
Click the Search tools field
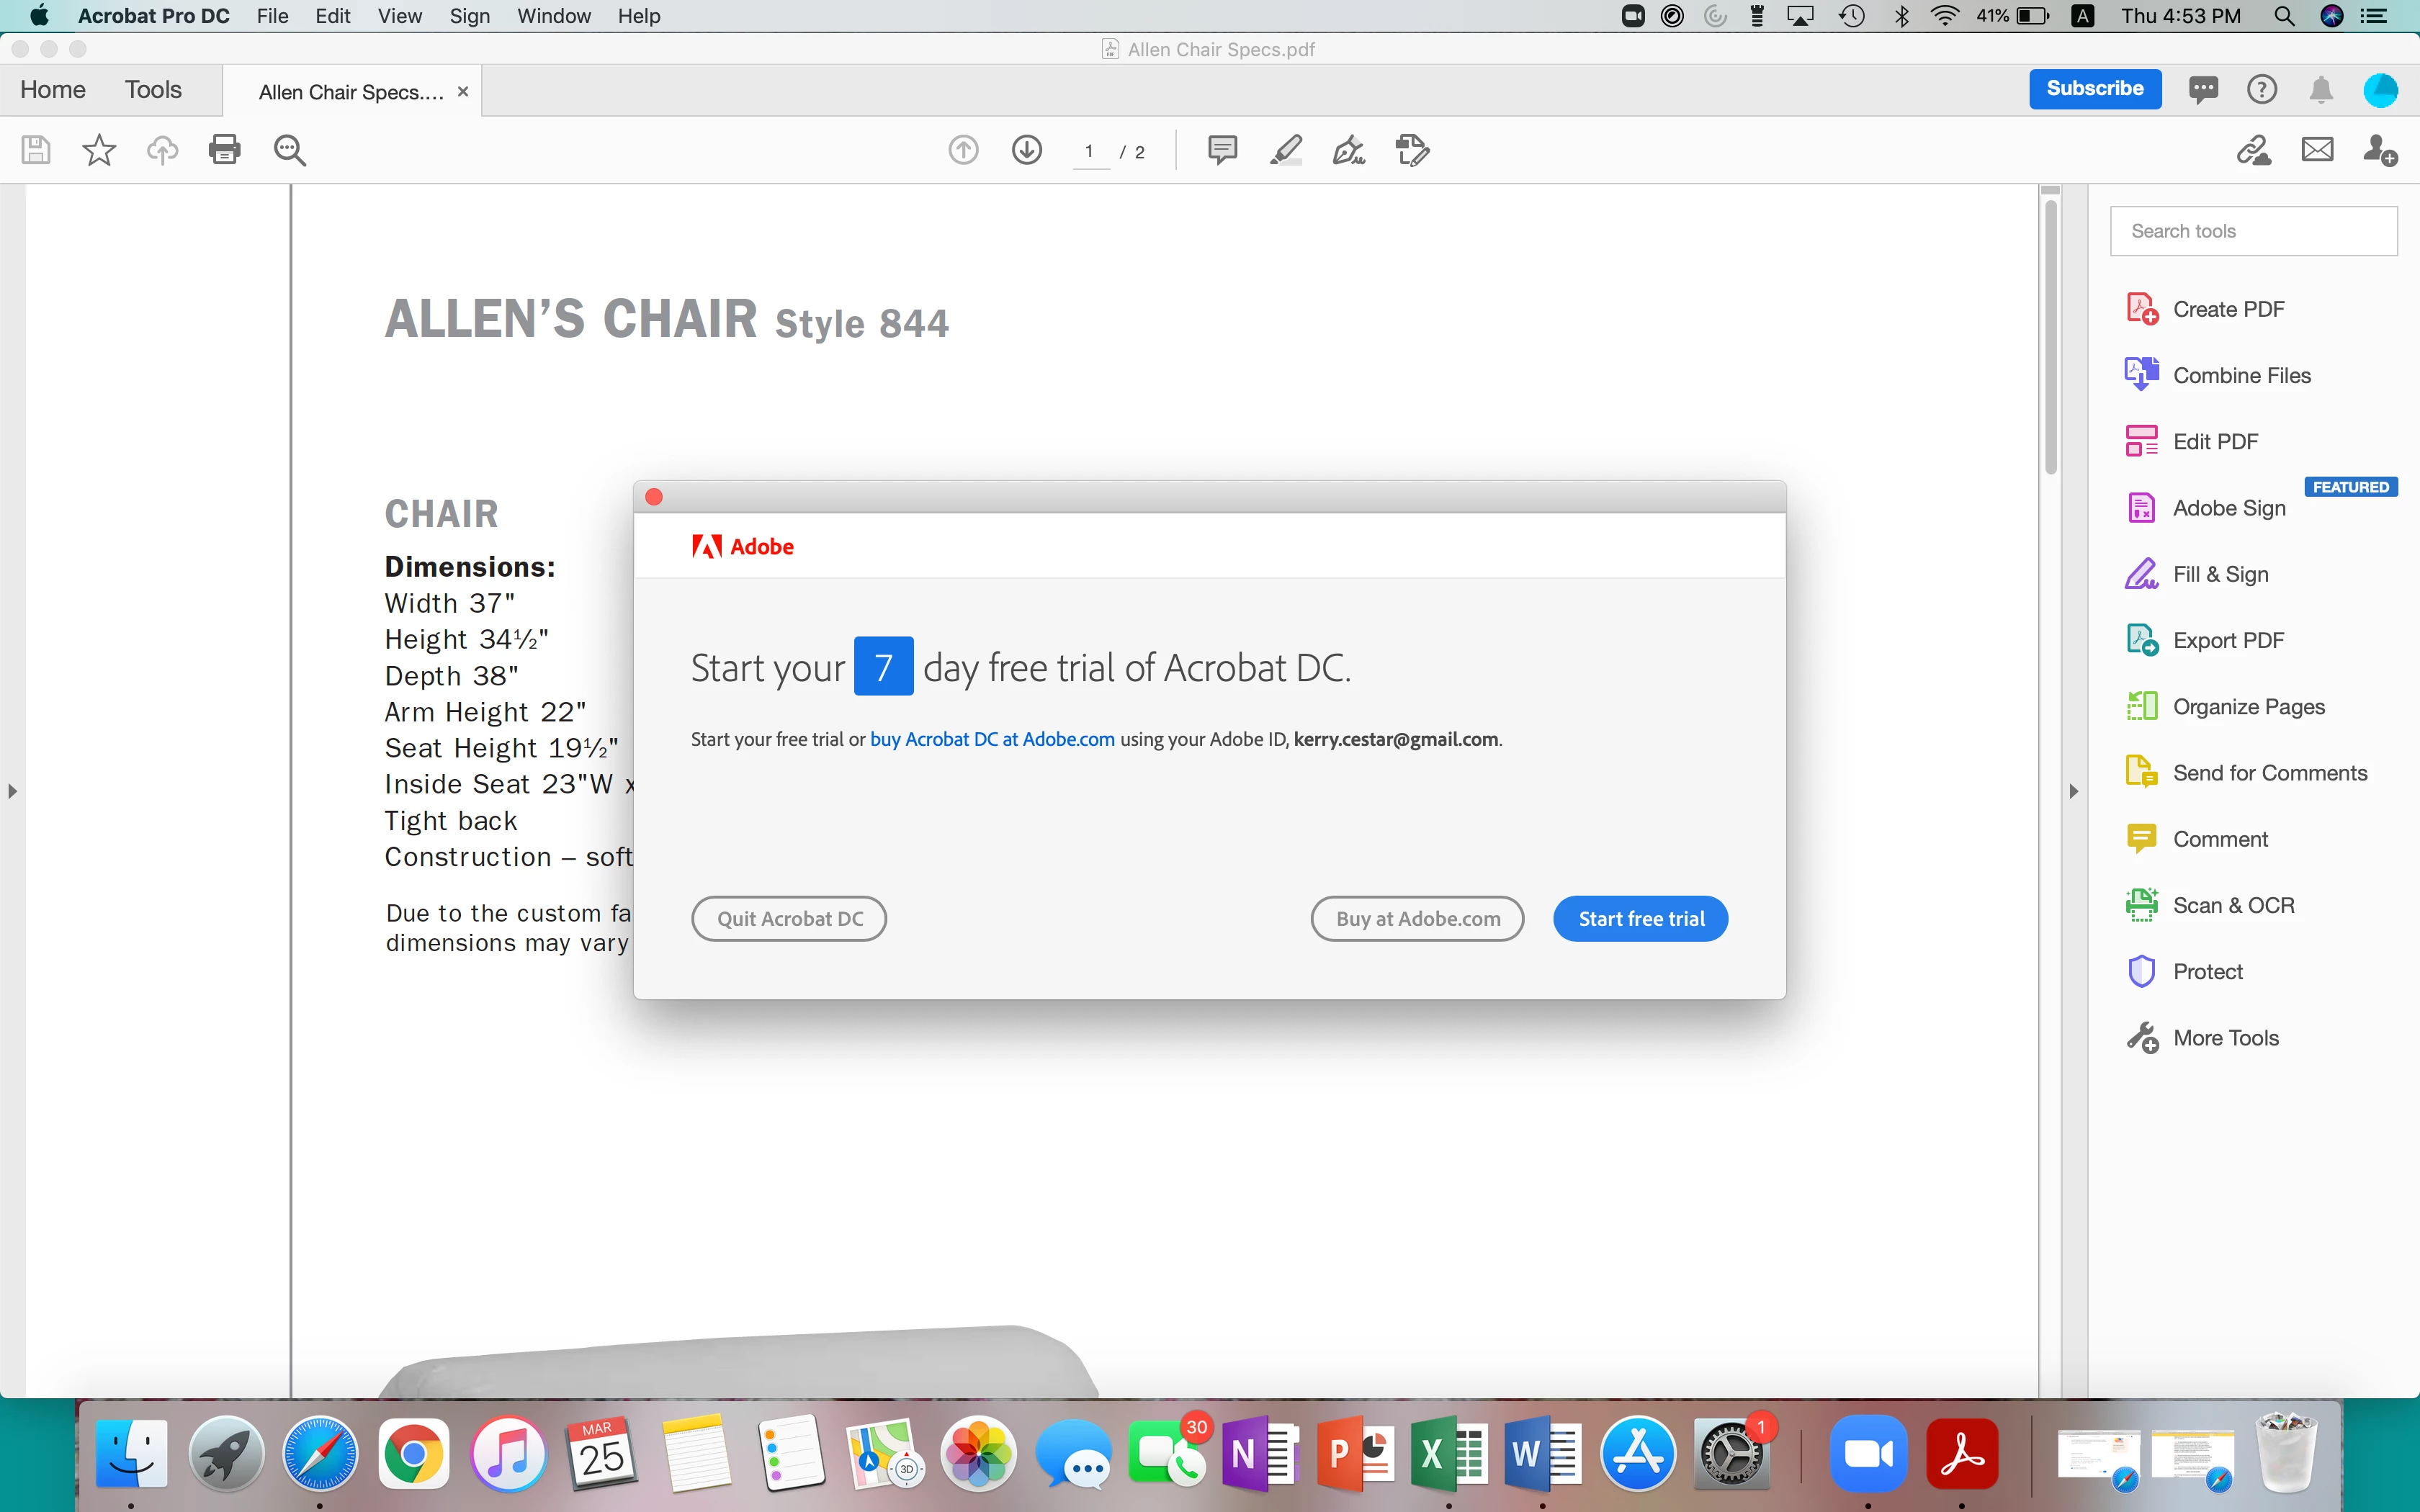[x=2253, y=231]
